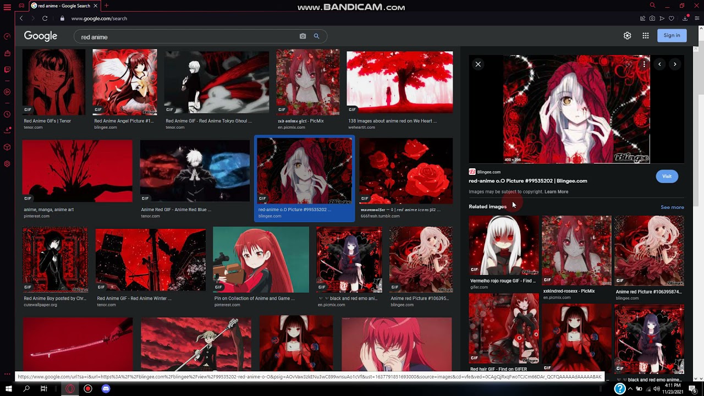Image resolution: width=704 pixels, height=396 pixels.
Task: Click the Visit button for Blingee image
Action: tap(667, 176)
